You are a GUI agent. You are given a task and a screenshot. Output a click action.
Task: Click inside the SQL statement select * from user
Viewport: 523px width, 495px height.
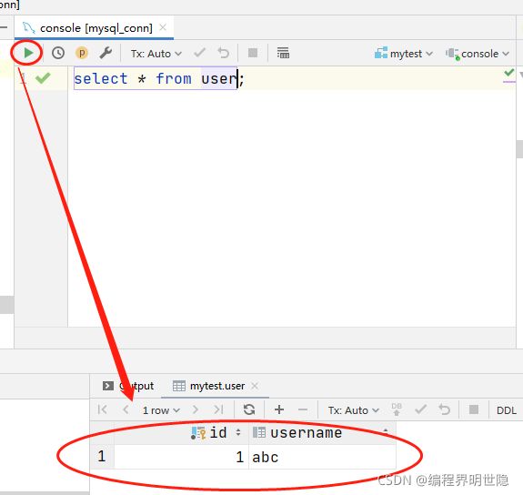[x=156, y=79]
